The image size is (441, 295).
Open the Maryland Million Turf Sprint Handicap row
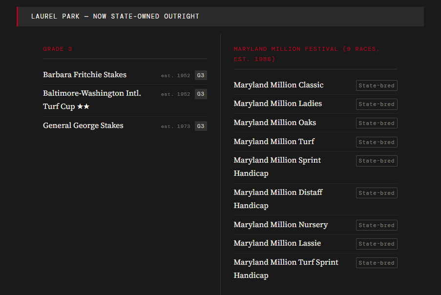[315, 269]
